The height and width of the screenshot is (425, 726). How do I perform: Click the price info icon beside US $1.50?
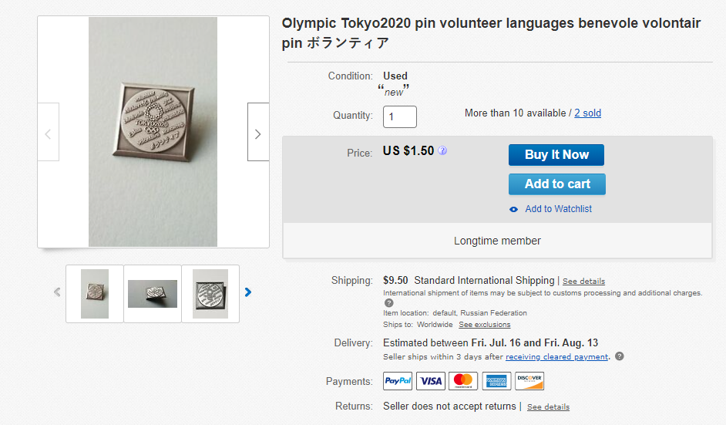[442, 151]
